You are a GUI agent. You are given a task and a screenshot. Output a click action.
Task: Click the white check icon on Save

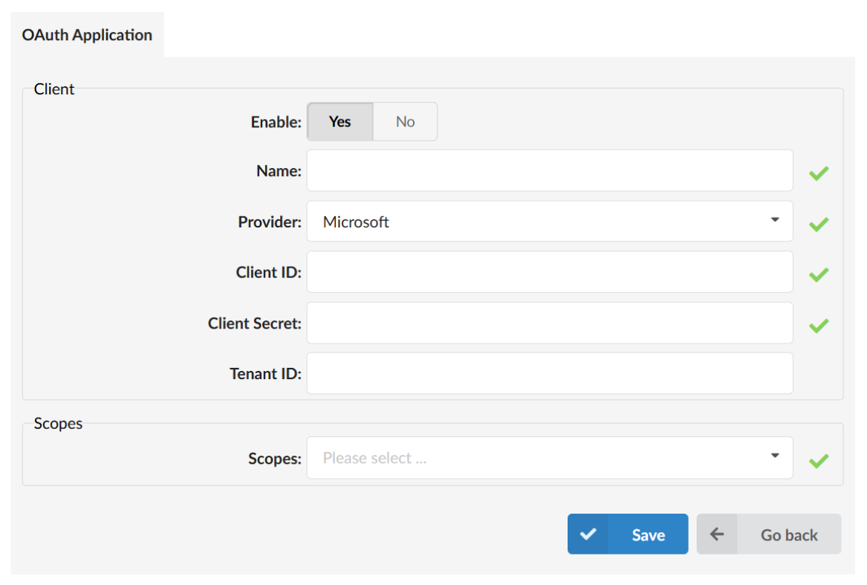coord(588,534)
